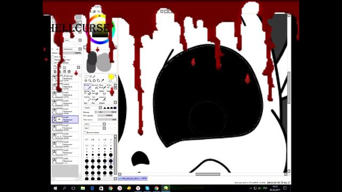Hide the Слой9 layer eye icon
Image resolution: width=342 pixels, height=192 pixels.
coord(54,93)
